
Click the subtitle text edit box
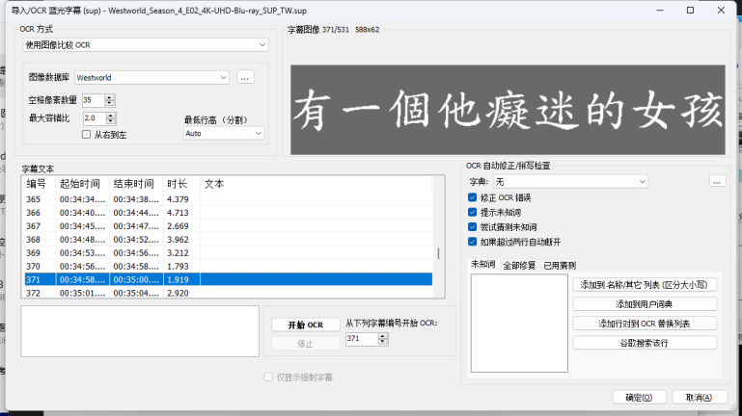[x=140, y=331]
